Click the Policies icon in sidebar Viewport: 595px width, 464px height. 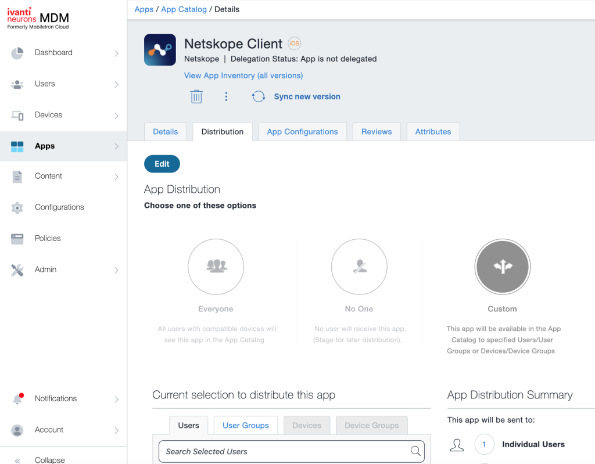coord(17,239)
